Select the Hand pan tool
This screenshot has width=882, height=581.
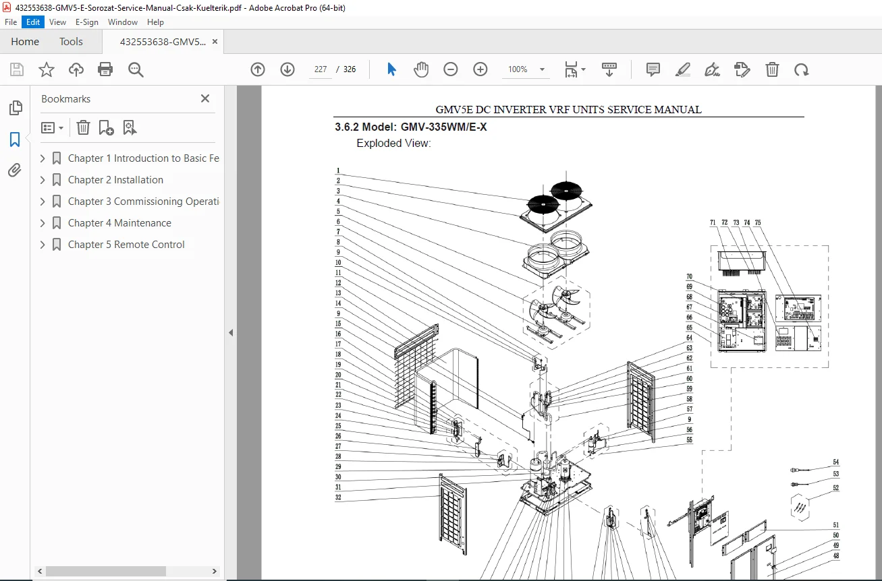click(421, 69)
